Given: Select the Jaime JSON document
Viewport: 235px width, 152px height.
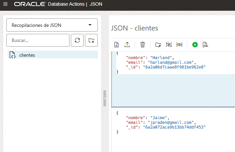Looking at the screenshot, I should click(173, 130).
